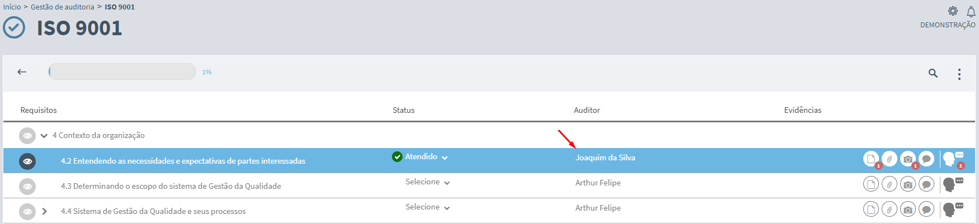This screenshot has height=224, width=979.
Task: Open comment bubble icon for requirement 4.4
Action: pyautogui.click(x=926, y=209)
